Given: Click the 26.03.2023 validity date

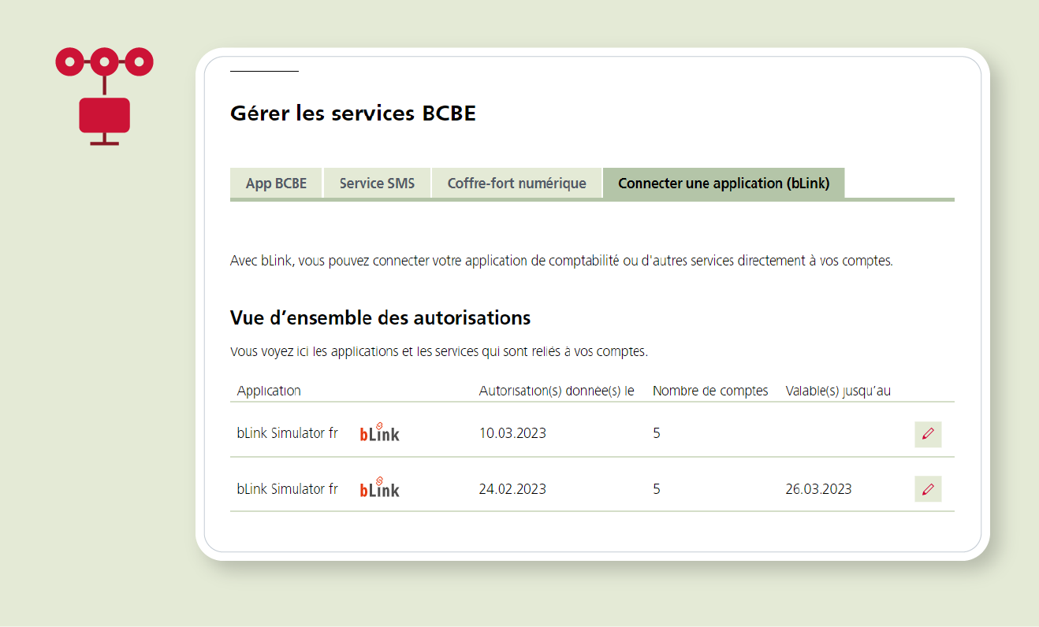Looking at the screenshot, I should point(818,489).
